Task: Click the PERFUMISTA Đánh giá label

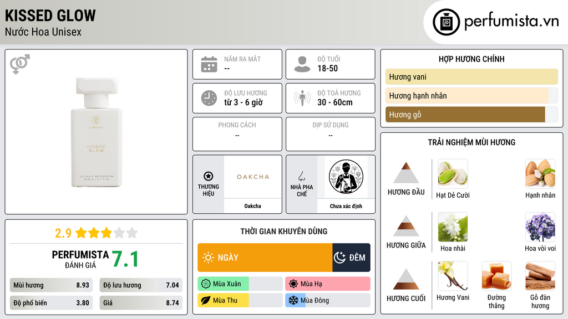Action: pyautogui.click(x=80, y=259)
